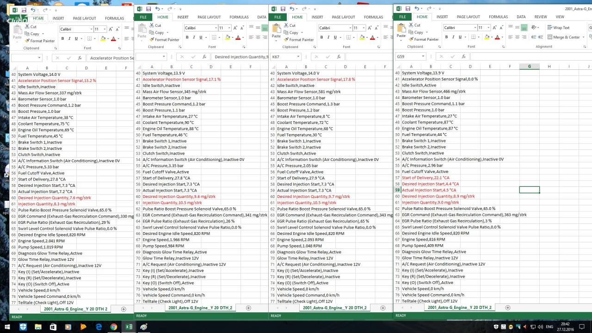Open font size dropdown in the leftmost window
The width and height of the screenshot is (592, 333).
tap(105, 29)
